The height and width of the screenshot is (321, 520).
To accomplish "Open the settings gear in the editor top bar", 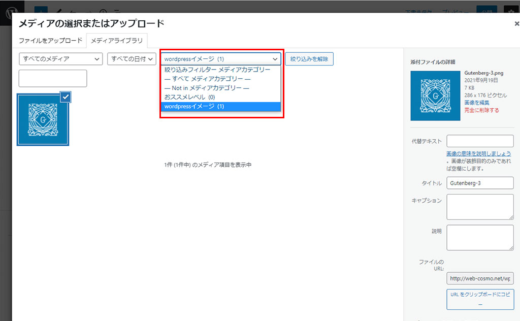I will [x=511, y=12].
